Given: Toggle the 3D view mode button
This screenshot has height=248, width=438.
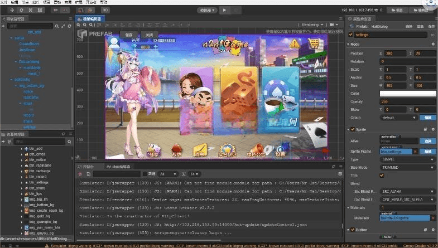Looking at the screenshot, I should coord(105,10).
